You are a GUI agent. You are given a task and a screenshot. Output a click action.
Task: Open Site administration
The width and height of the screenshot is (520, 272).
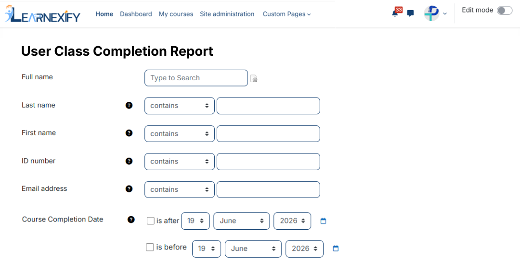pyautogui.click(x=227, y=14)
